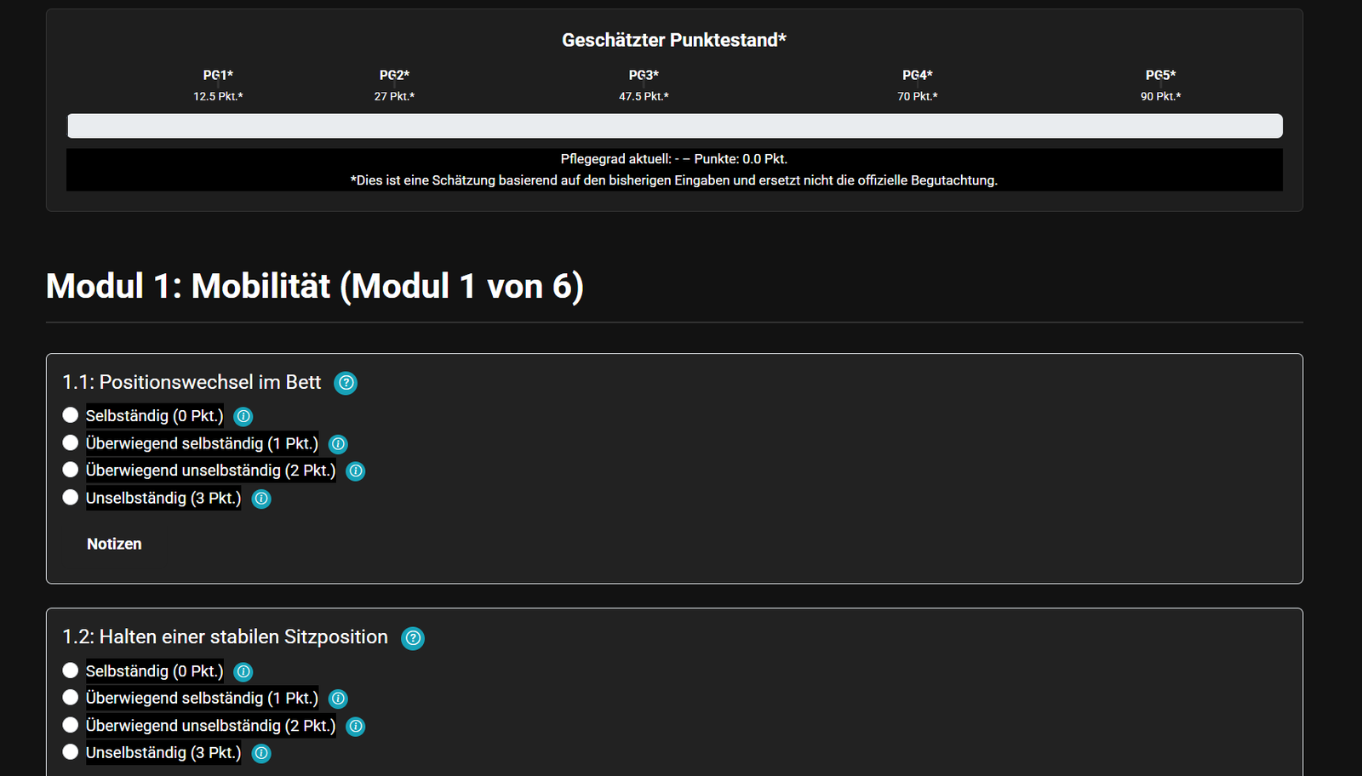Viewport: 1362px width, 776px height.
Task: Pick Überwiegend selbständig (1 Pkt.) for question 1.2
Action: coord(71,698)
